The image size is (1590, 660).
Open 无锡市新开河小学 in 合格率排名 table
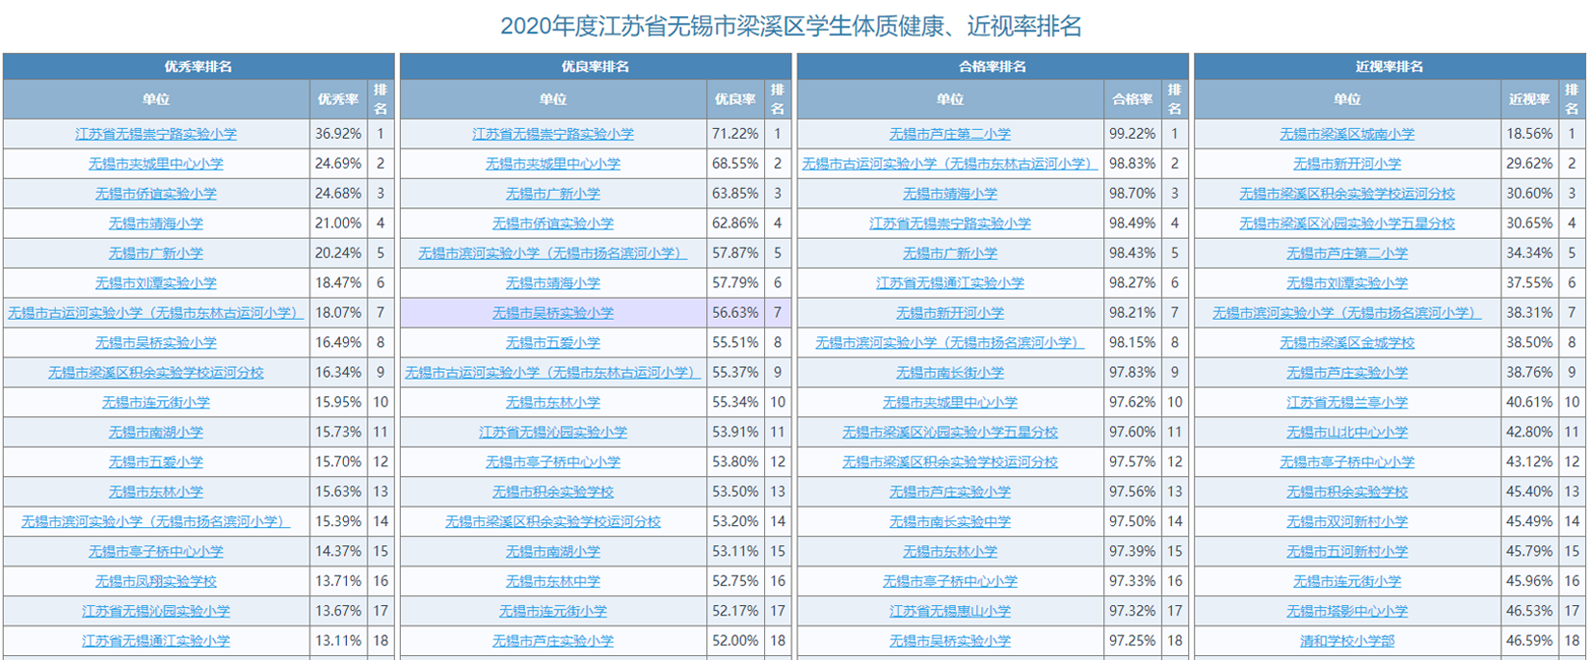pyautogui.click(x=950, y=313)
